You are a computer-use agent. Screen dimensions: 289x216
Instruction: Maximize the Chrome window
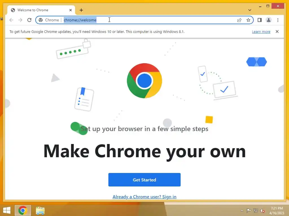(x=268, y=6)
